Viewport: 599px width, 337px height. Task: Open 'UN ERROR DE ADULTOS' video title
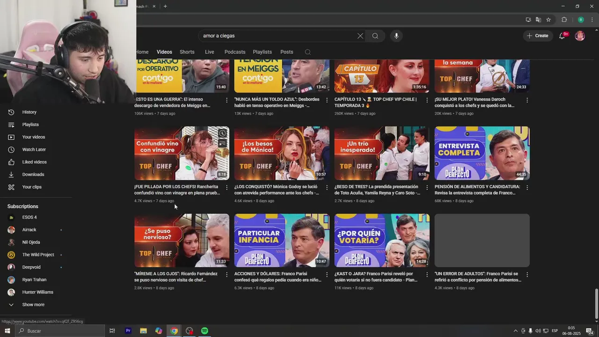tap(478, 277)
